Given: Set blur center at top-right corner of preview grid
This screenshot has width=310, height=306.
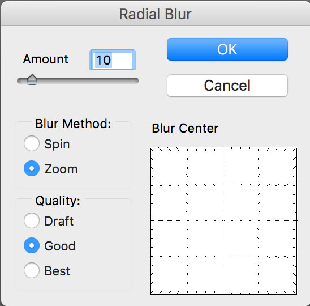Looking at the screenshot, I should pyautogui.click(x=296, y=148).
